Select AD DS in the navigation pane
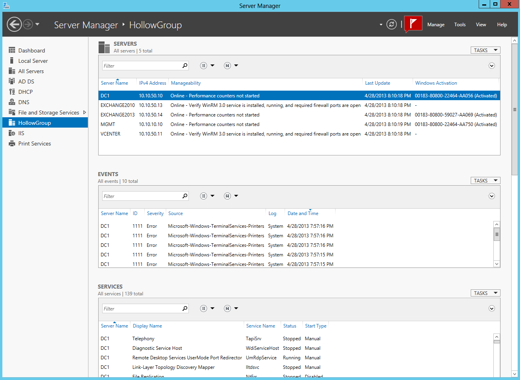 (x=26, y=81)
